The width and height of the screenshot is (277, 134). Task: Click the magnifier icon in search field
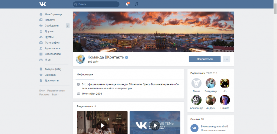coord(76,4)
